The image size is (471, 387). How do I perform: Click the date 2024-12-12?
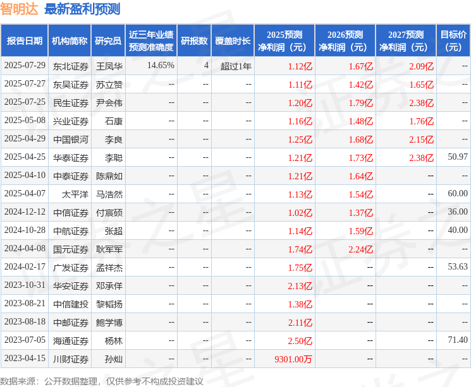(25, 211)
